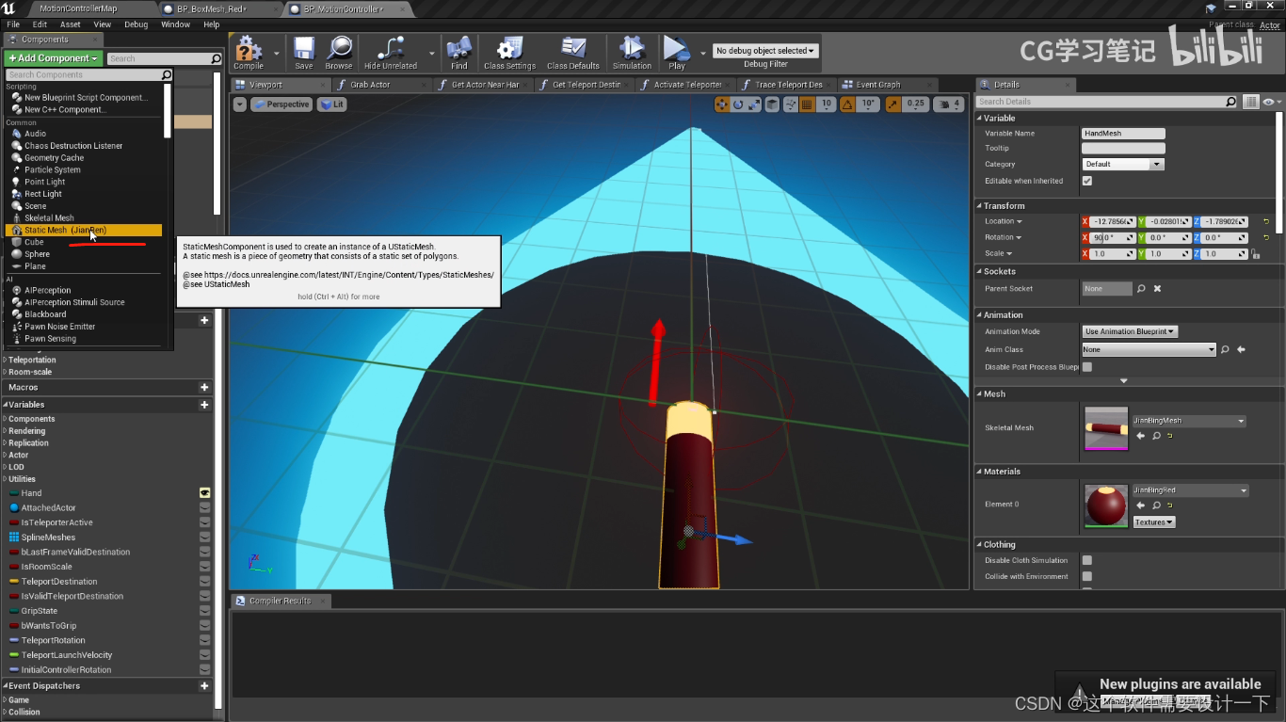Open the Asset menu
Viewport: 1286px width, 722px height.
tap(70, 24)
